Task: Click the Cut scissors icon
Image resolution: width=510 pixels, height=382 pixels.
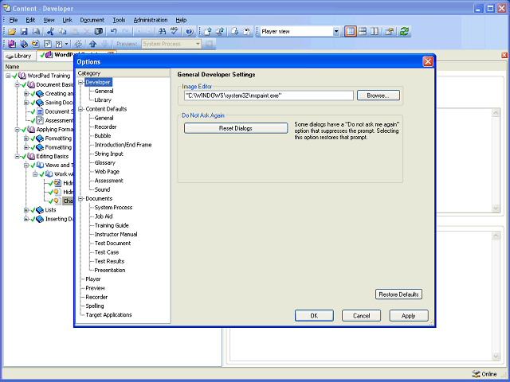Action: (x=50, y=32)
